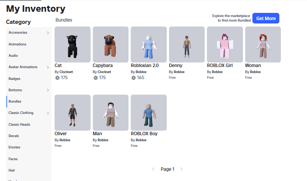Open the Capybara bundle thumbnail
Viewport: 307px width, 181px height.
pyautogui.click(x=111, y=44)
